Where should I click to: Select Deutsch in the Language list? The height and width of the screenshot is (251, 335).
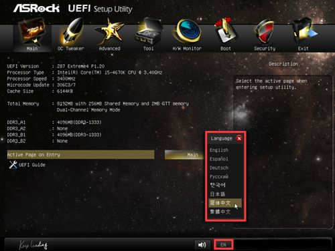(219, 168)
